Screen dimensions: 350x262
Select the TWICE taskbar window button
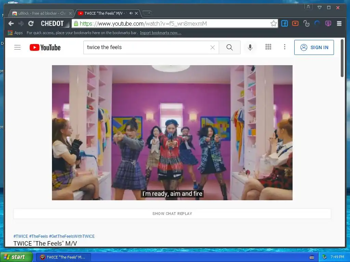(64, 257)
